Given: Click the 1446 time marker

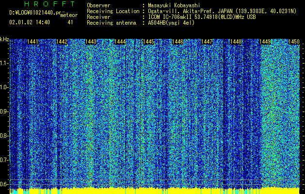Looking at the screenshot, I should [178, 42].
